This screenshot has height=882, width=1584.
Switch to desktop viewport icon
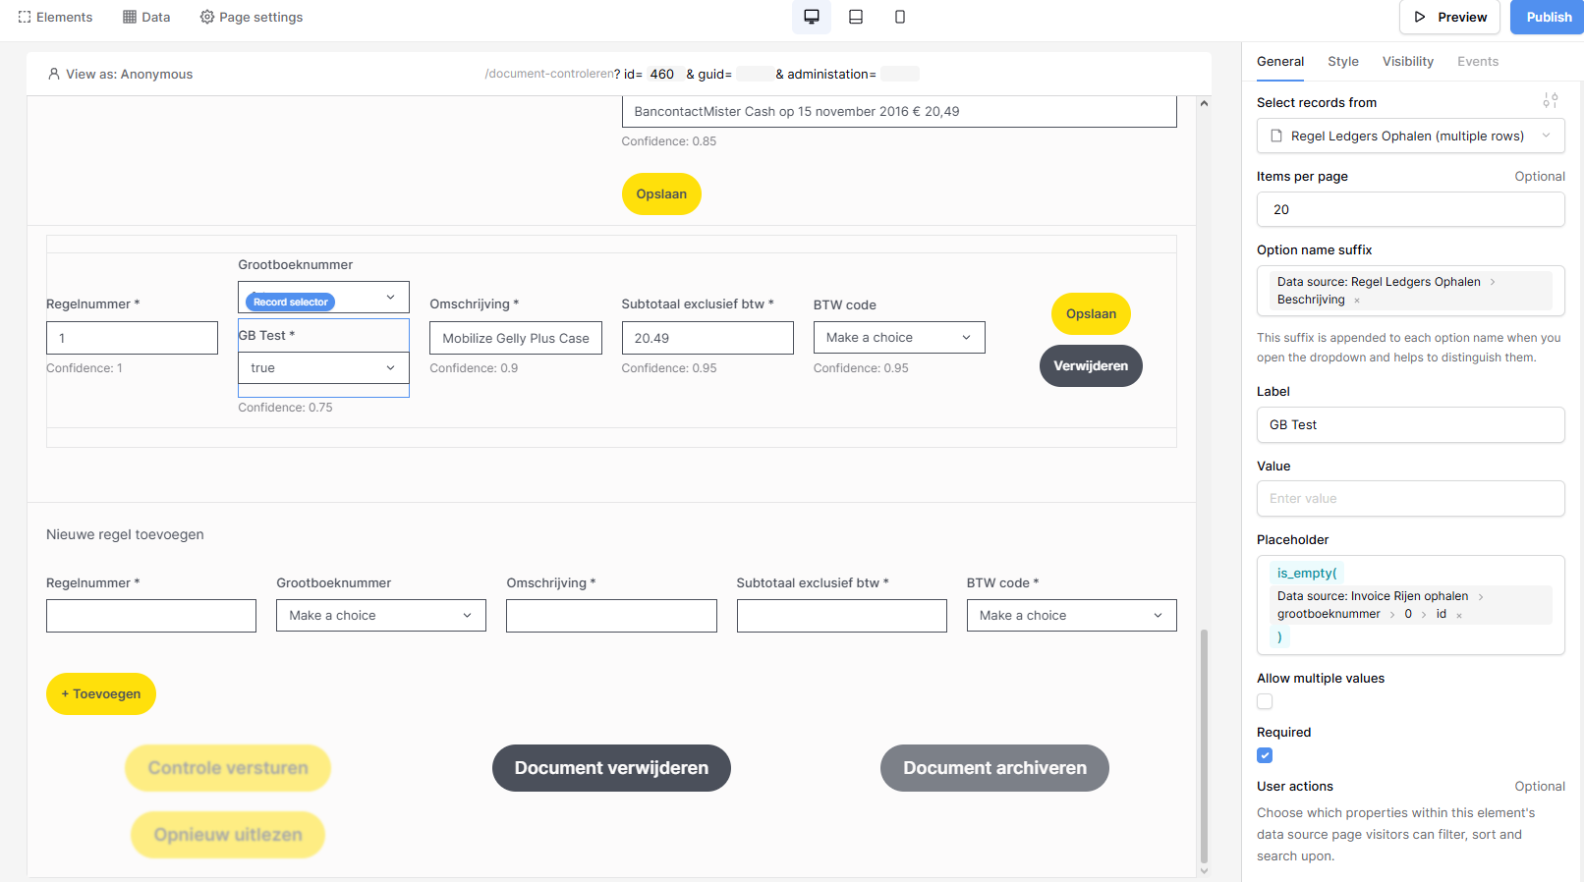point(812,17)
